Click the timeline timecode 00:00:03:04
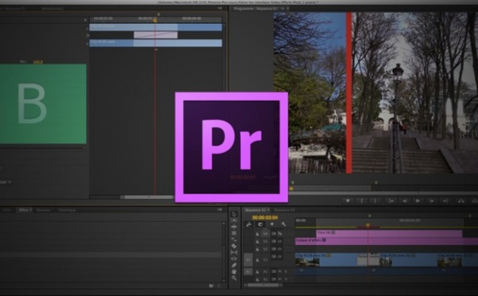478x296 pixels. coord(265,217)
